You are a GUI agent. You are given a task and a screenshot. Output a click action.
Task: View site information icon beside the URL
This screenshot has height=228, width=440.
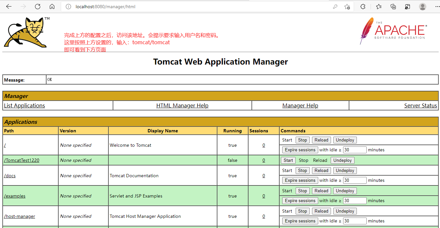point(68,7)
